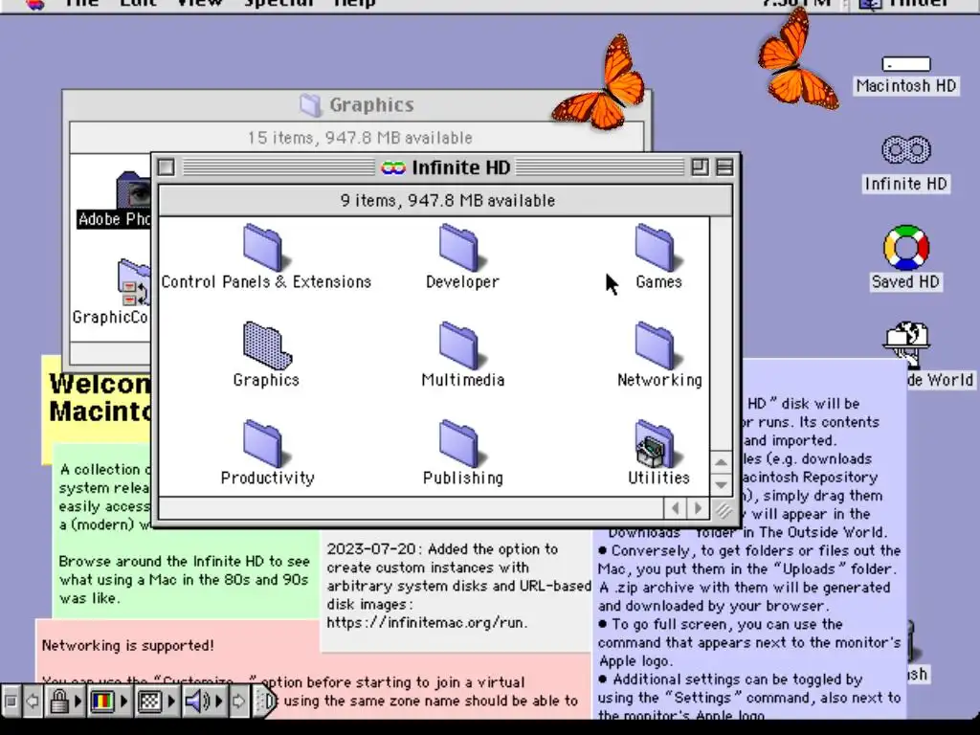Open the Edit menu
This screenshot has width=980, height=735.
coord(138,3)
